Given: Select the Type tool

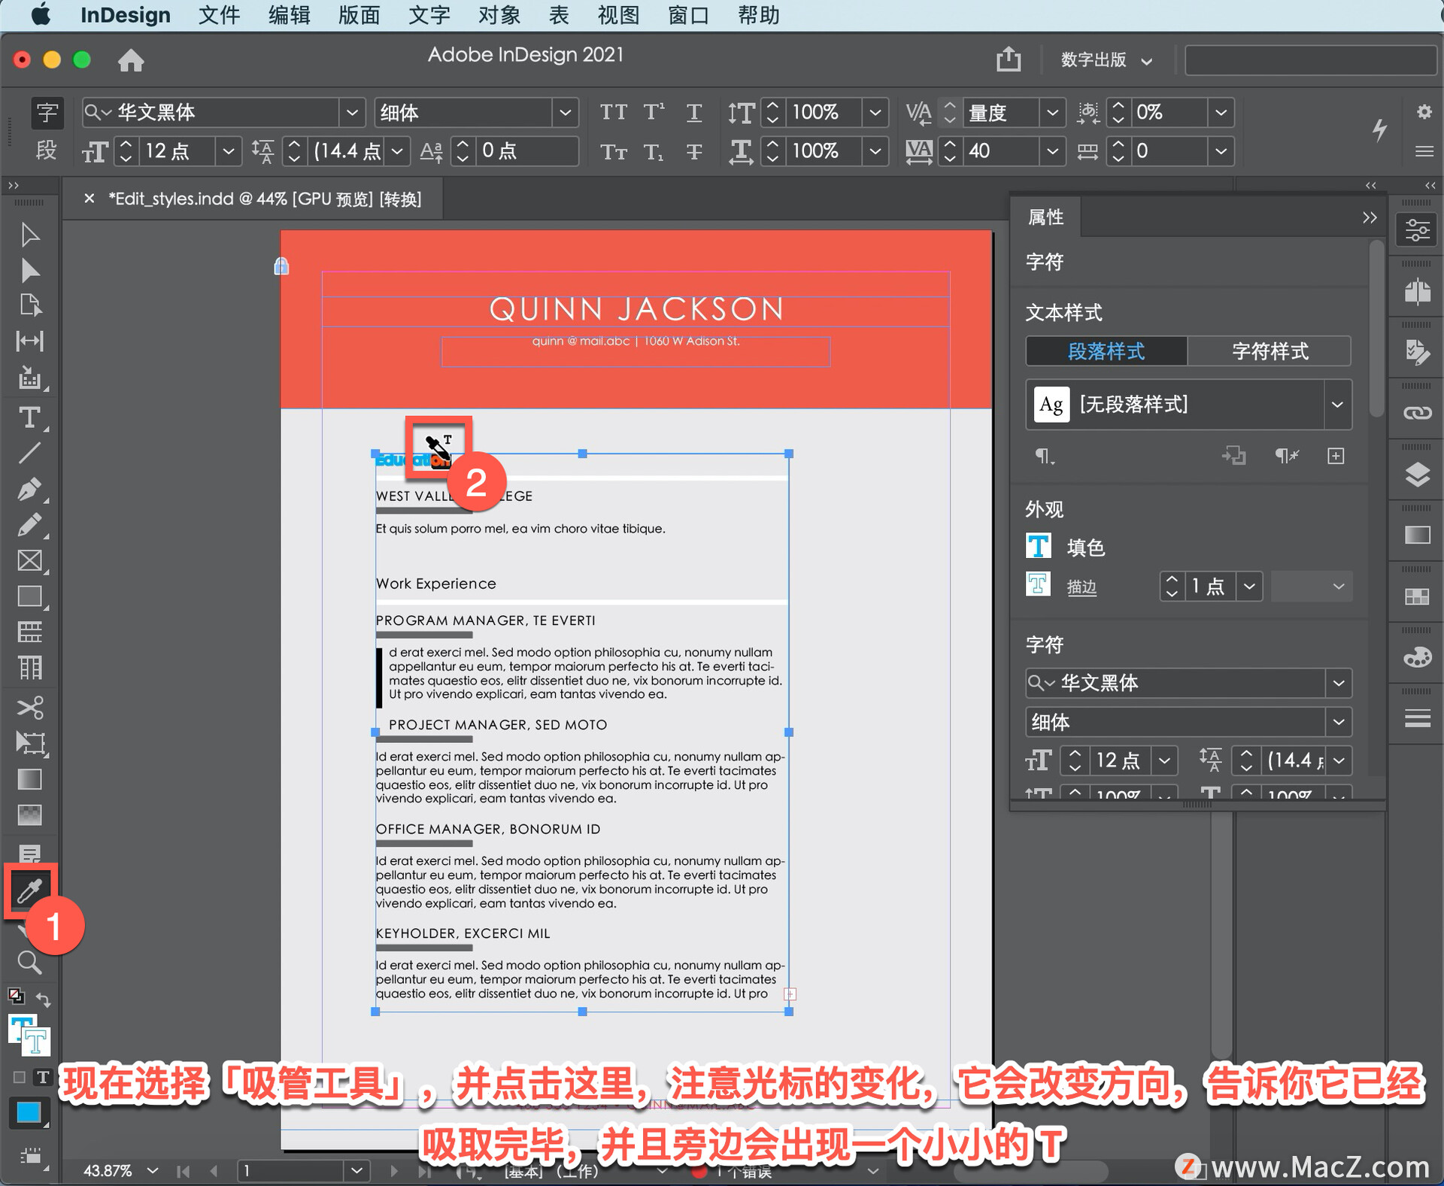Looking at the screenshot, I should tap(29, 417).
